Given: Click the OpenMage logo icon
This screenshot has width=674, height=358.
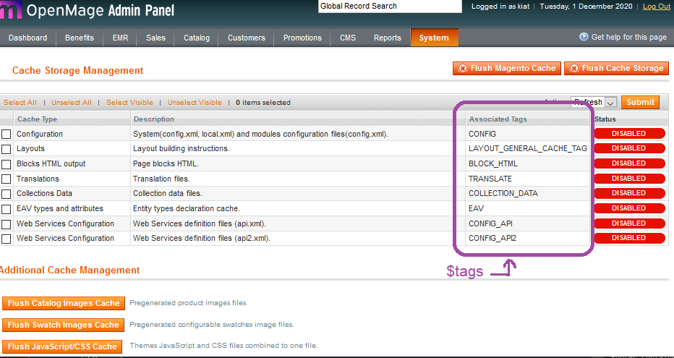Looking at the screenshot, I should coord(12,10).
